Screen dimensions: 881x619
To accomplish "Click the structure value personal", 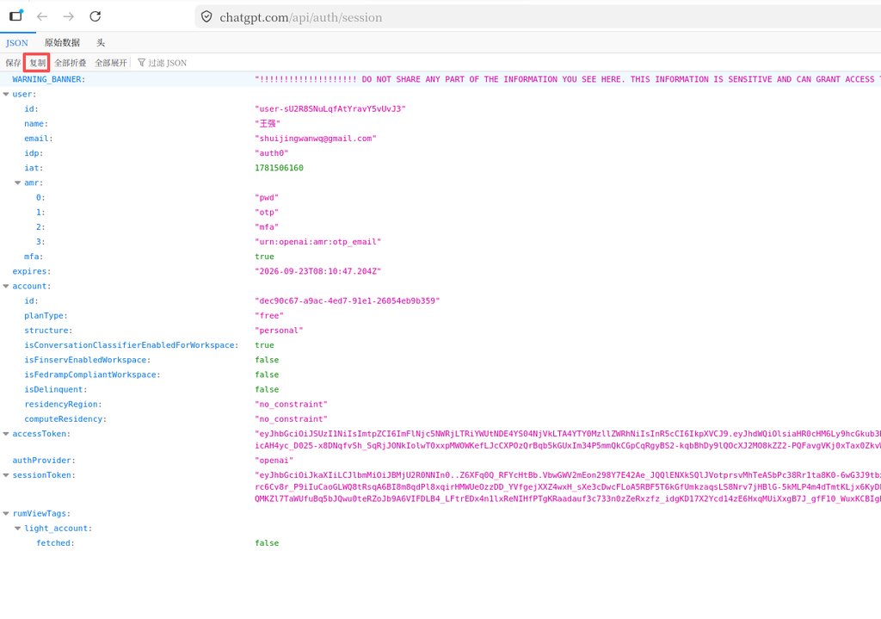I will [280, 331].
